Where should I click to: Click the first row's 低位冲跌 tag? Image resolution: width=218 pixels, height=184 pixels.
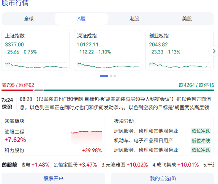click(201, 131)
